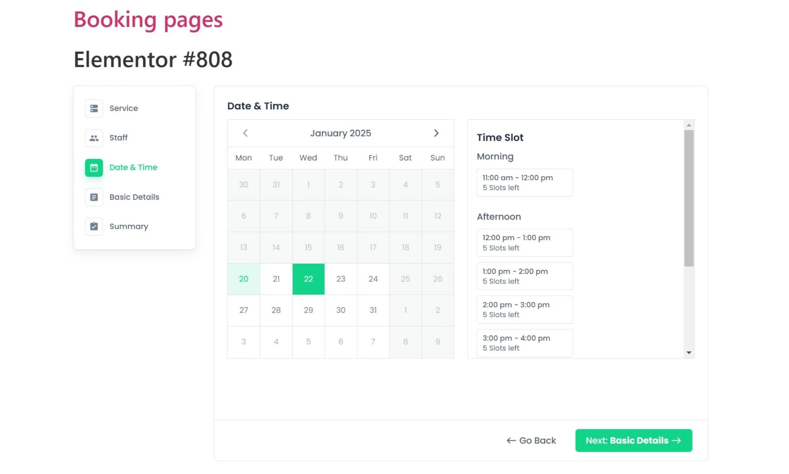This screenshot has height=474, width=789.
Task: Click the Staff people icon
Action: click(94, 138)
